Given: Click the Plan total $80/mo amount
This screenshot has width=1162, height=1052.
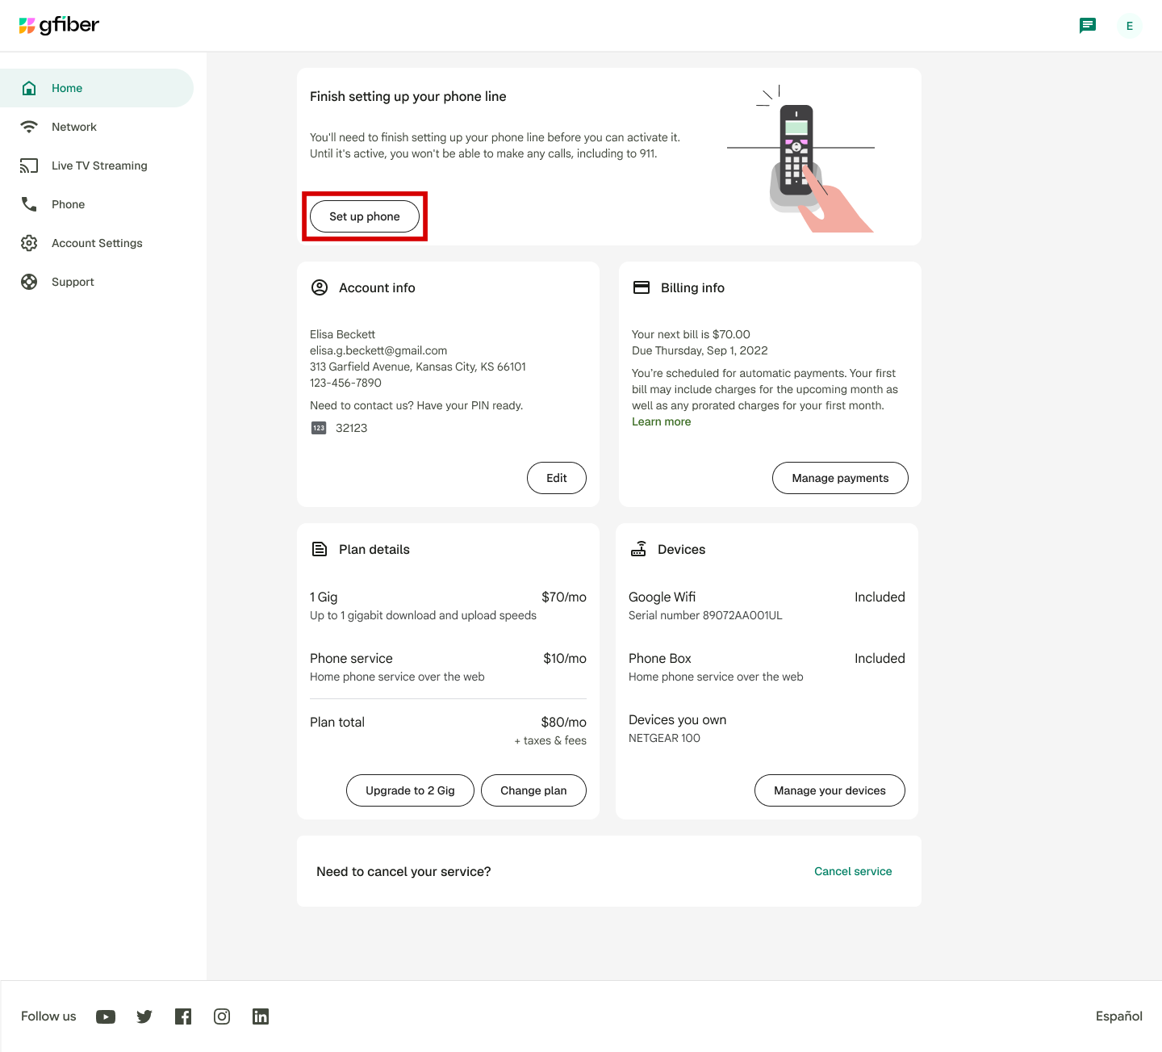Looking at the screenshot, I should pos(563,722).
